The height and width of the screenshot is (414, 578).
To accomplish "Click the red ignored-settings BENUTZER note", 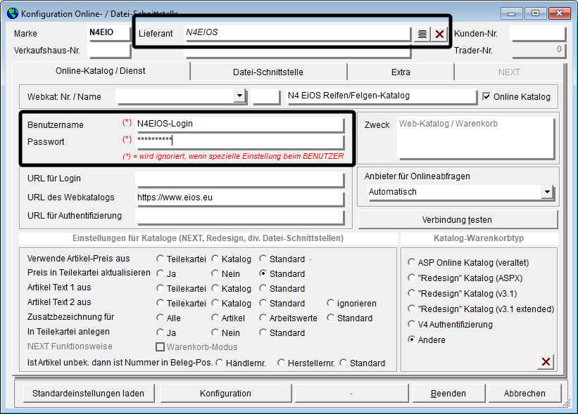I will pos(233,157).
